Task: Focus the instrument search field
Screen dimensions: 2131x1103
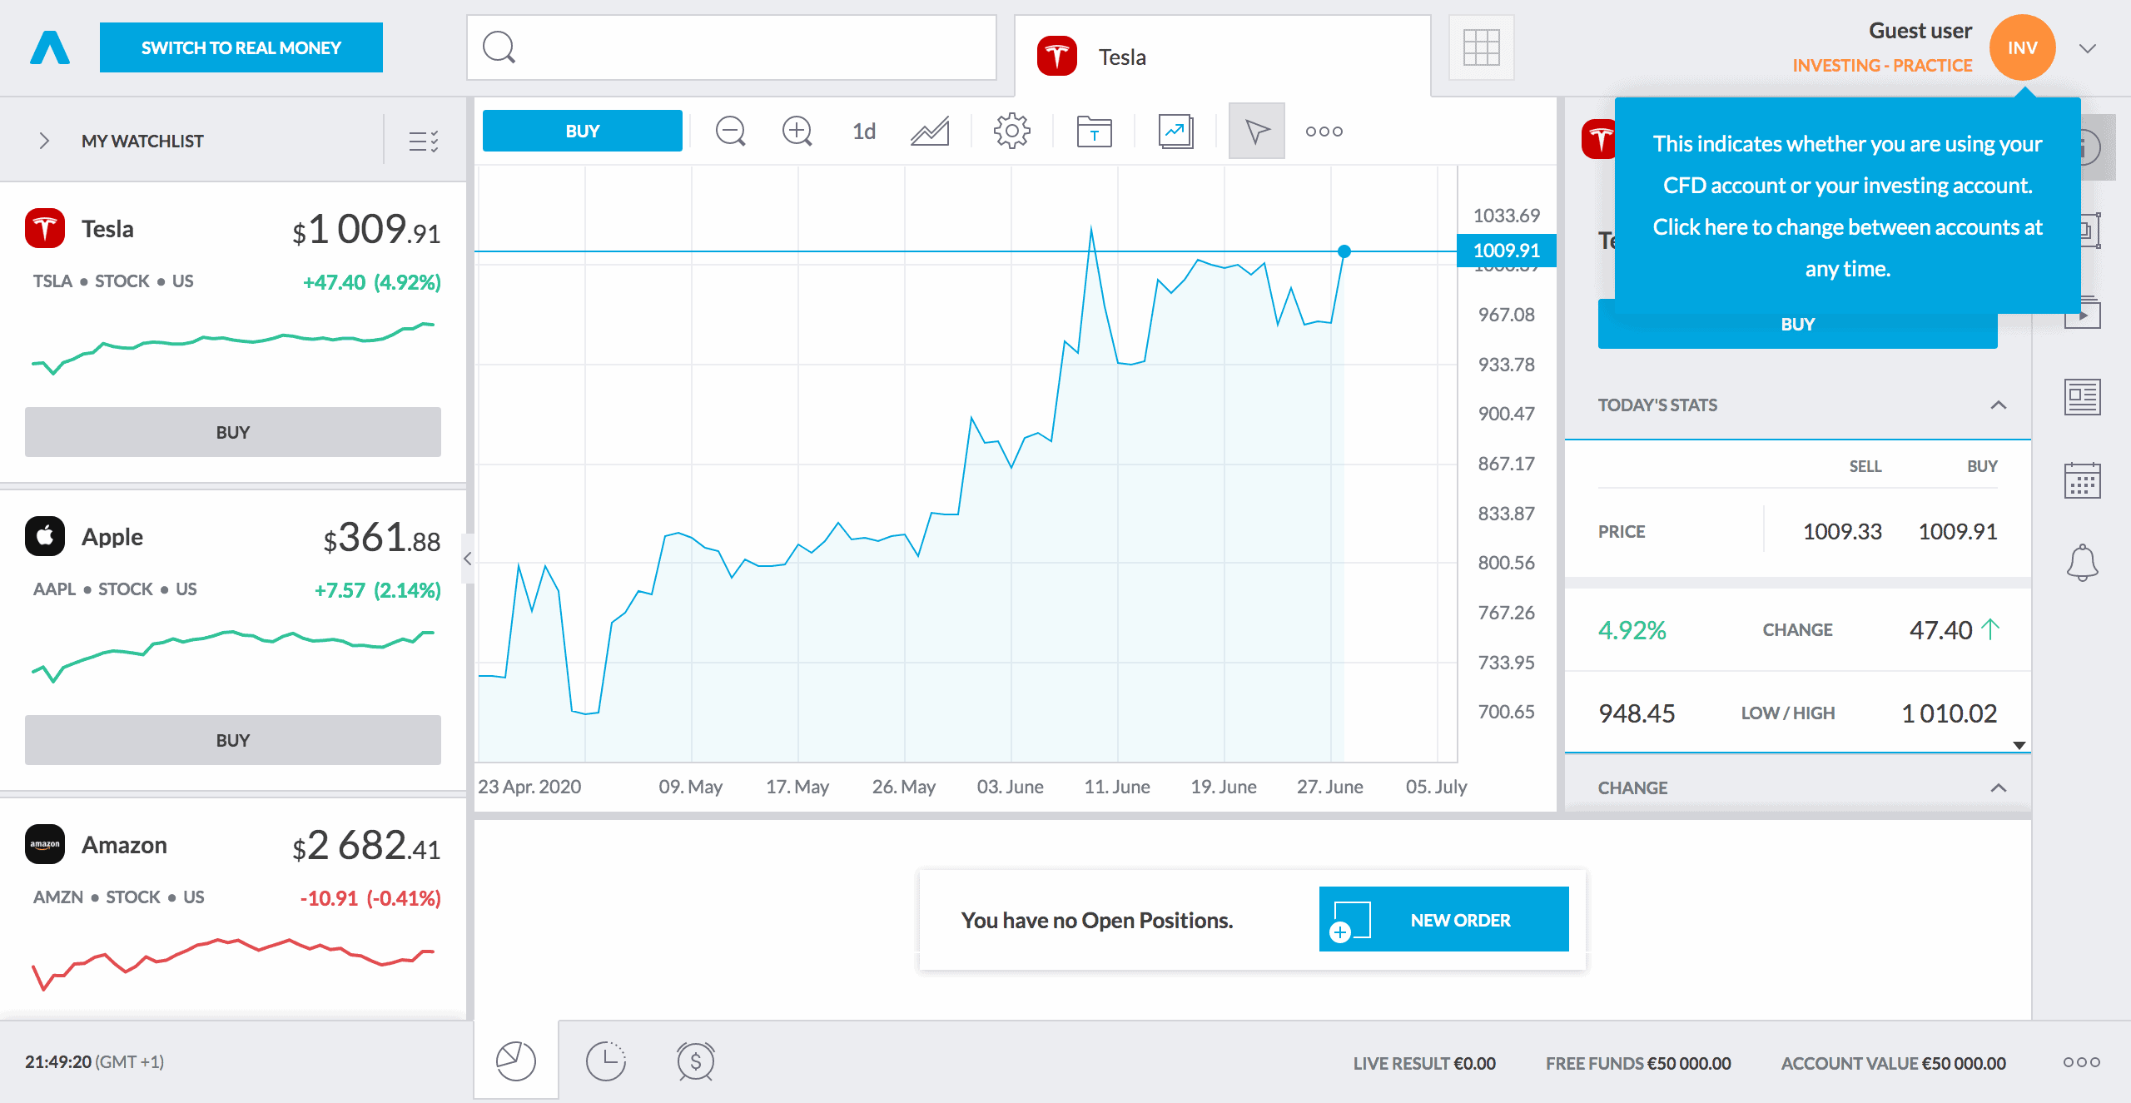Action: 732,47
